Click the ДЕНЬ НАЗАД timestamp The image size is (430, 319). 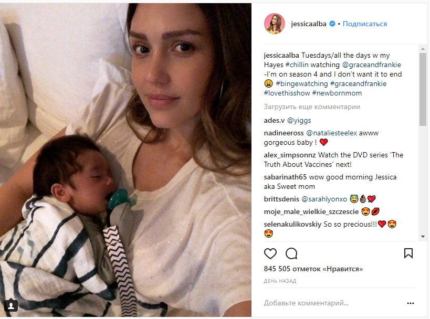(x=280, y=281)
